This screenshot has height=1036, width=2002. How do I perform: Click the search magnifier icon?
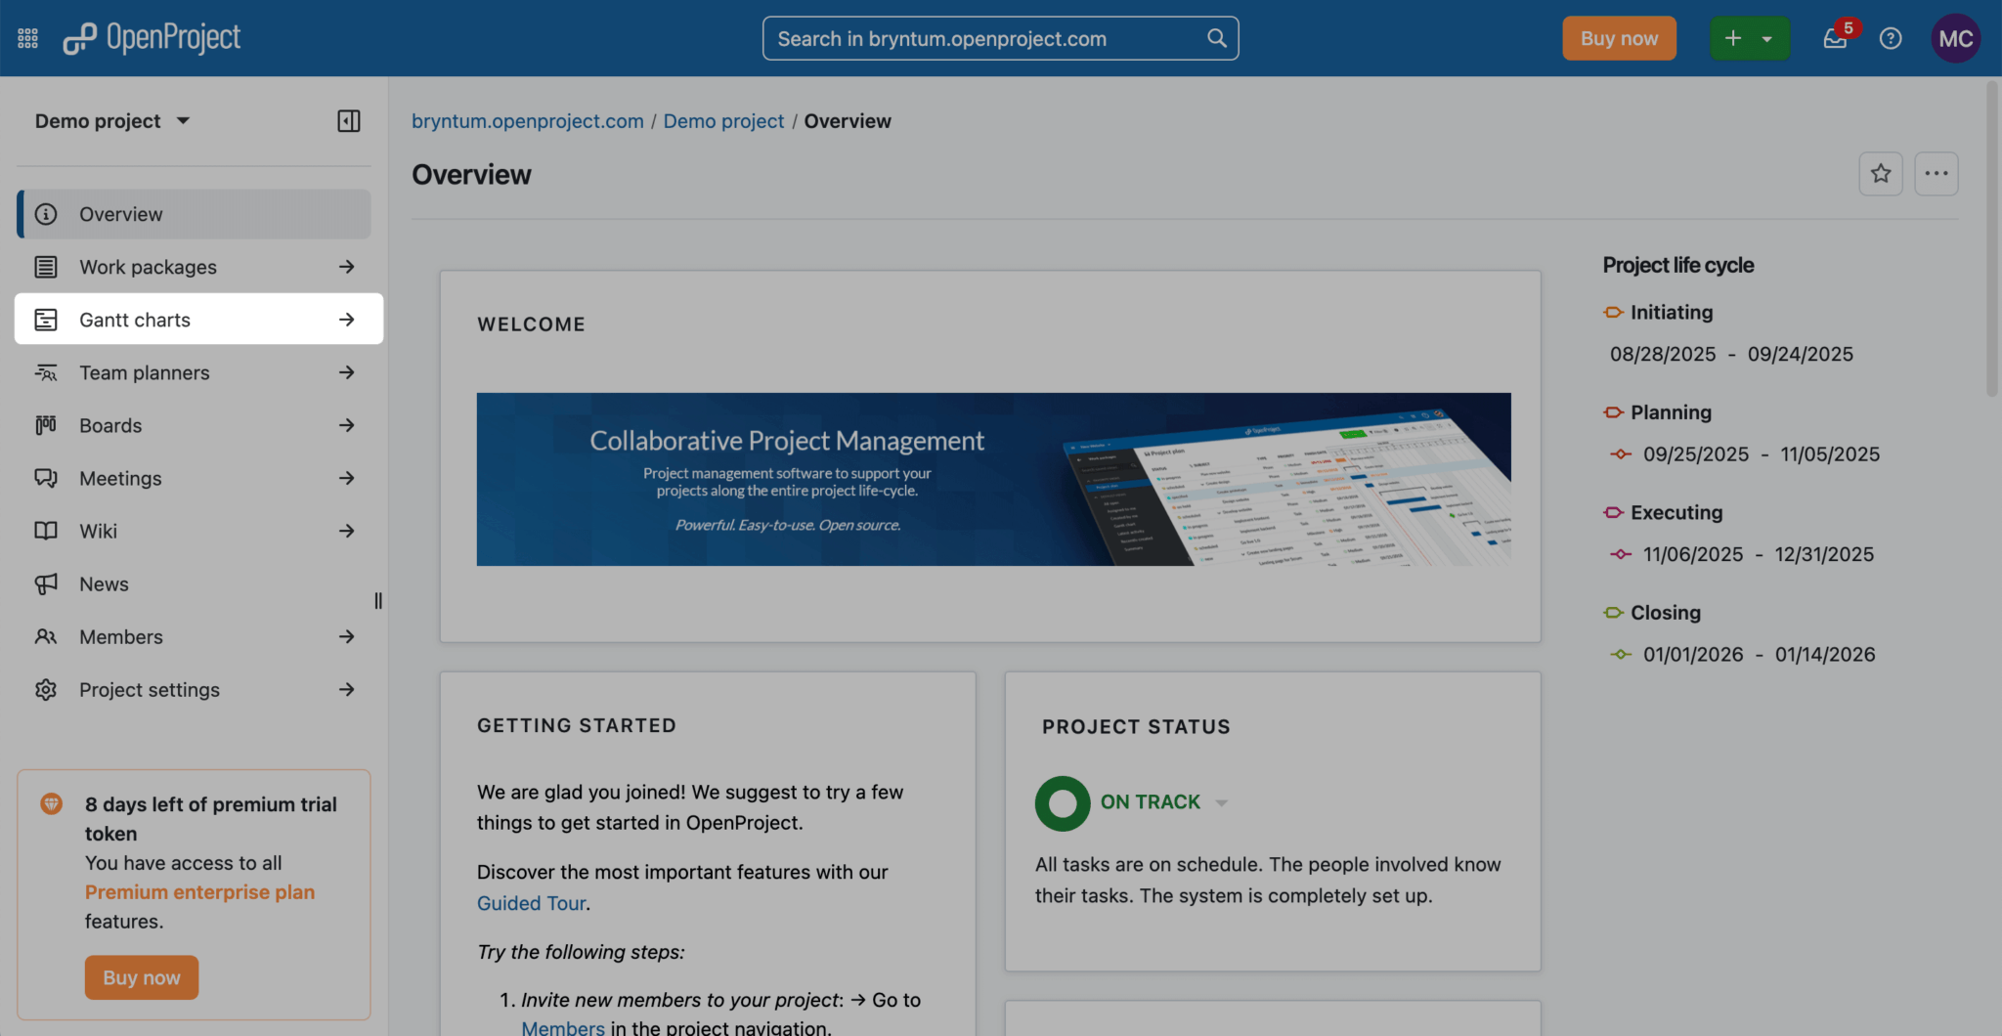tap(1216, 38)
